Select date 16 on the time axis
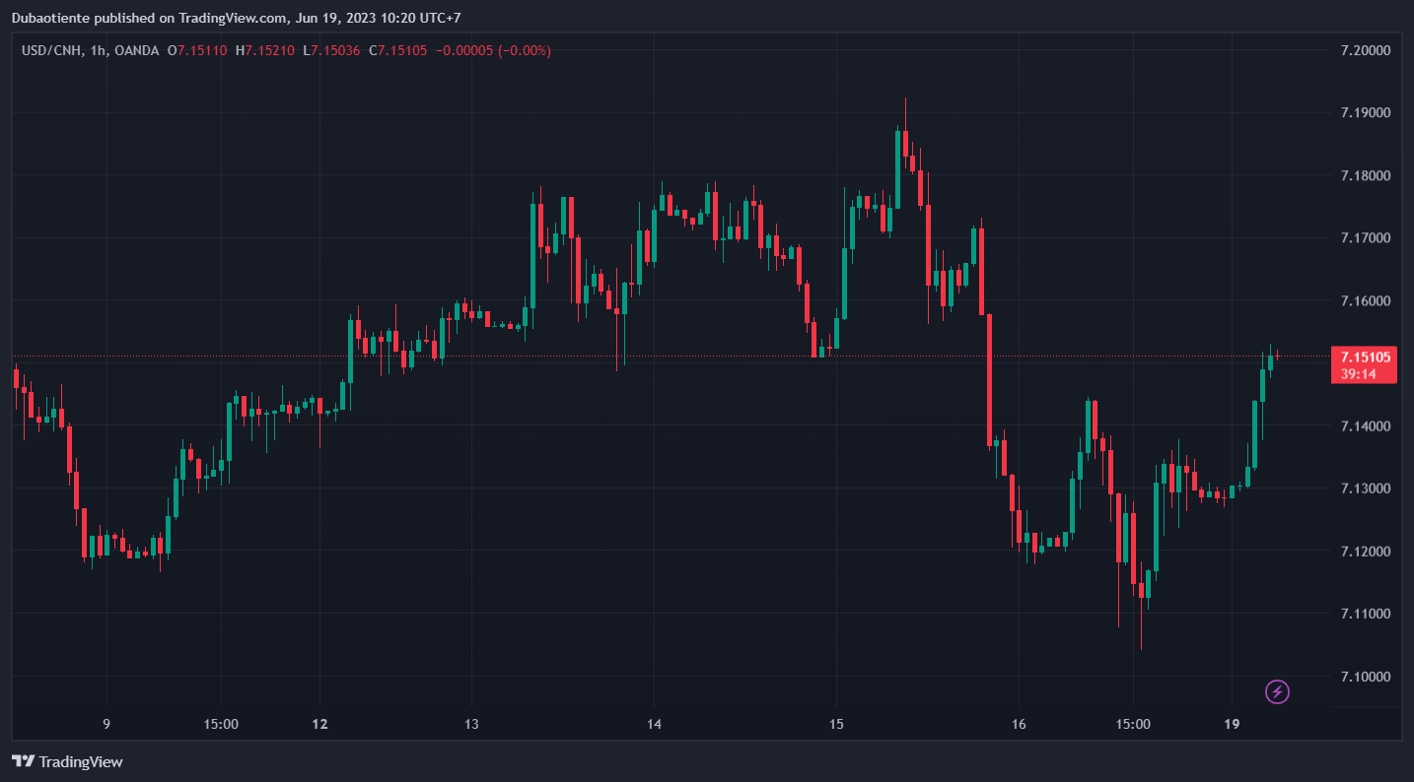Viewport: 1414px width, 782px height. click(1019, 725)
